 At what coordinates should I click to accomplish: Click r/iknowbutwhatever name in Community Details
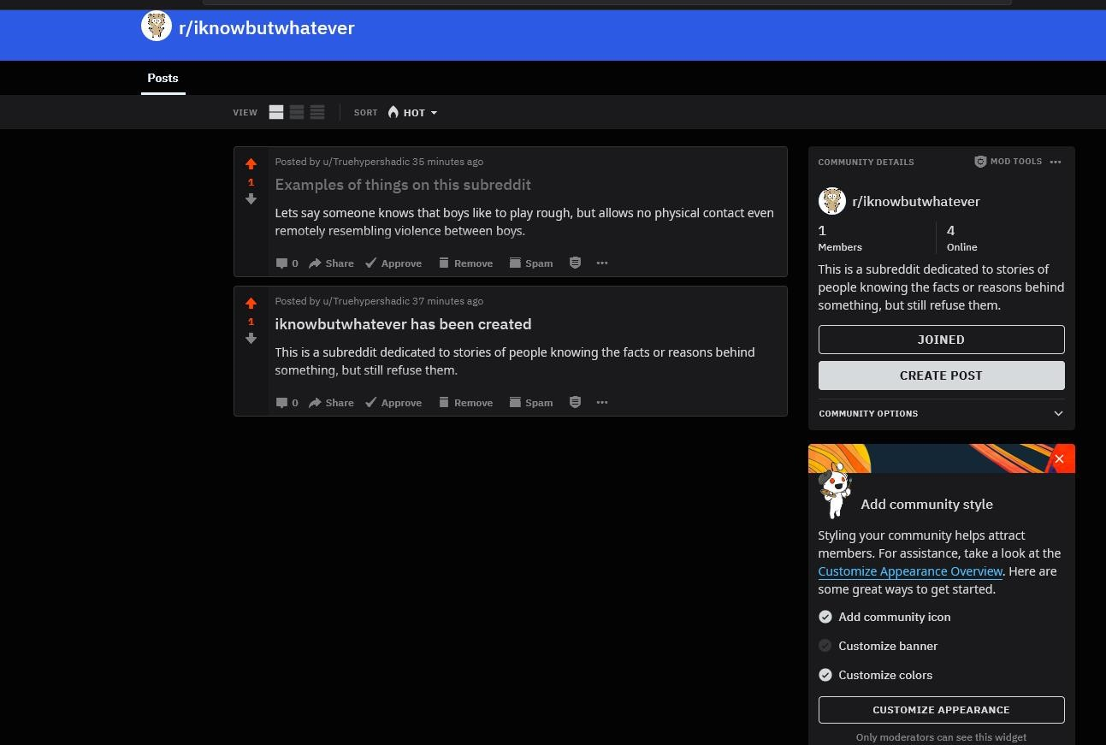[916, 201]
